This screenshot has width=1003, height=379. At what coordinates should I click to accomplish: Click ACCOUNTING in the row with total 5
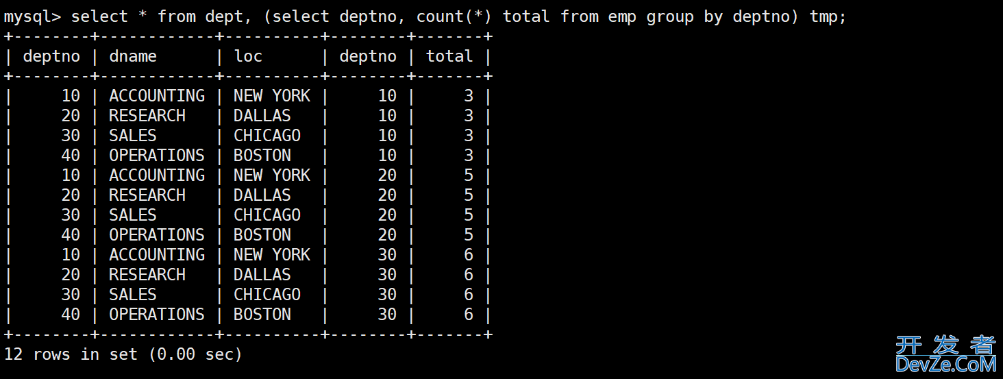(157, 175)
